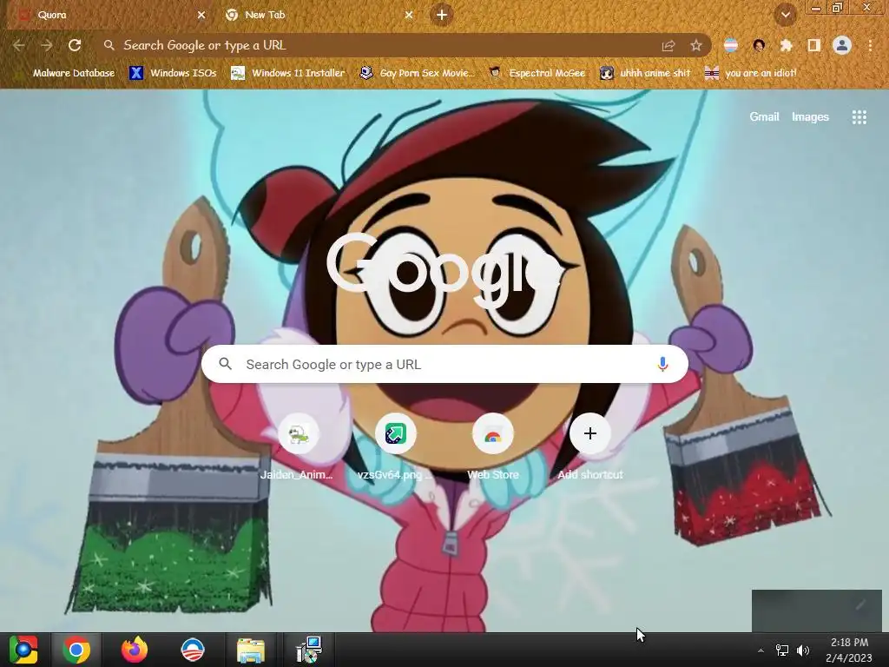This screenshot has height=667, width=889.
Task: Open the Chrome profile avatar
Action: tap(842, 45)
